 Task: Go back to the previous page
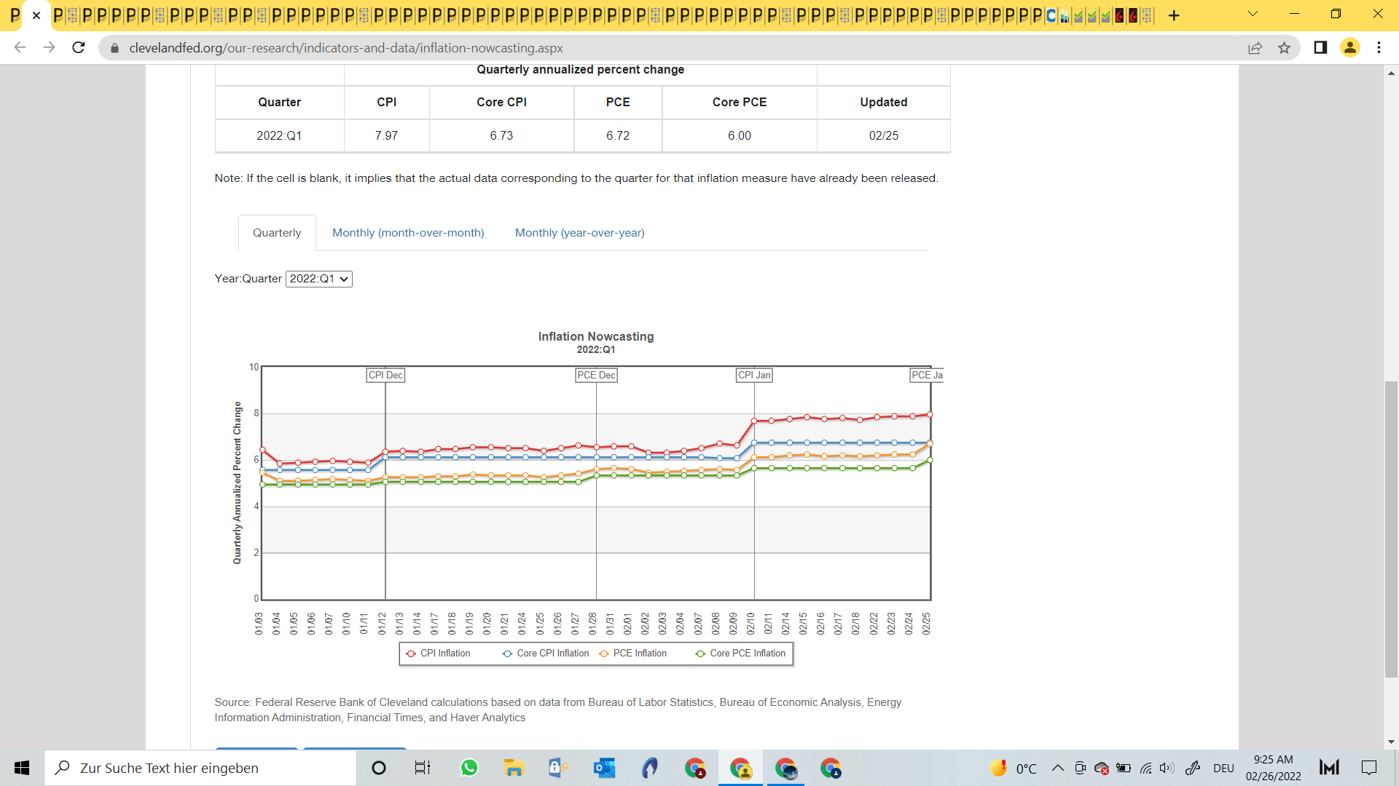pos(20,48)
